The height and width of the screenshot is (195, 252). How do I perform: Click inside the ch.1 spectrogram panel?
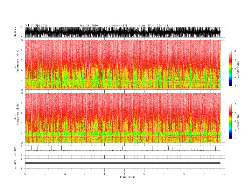click(x=122, y=65)
